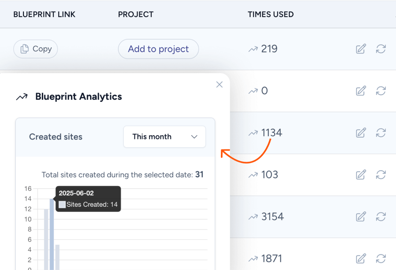Click the edit icon in the 3154 row

(361, 217)
